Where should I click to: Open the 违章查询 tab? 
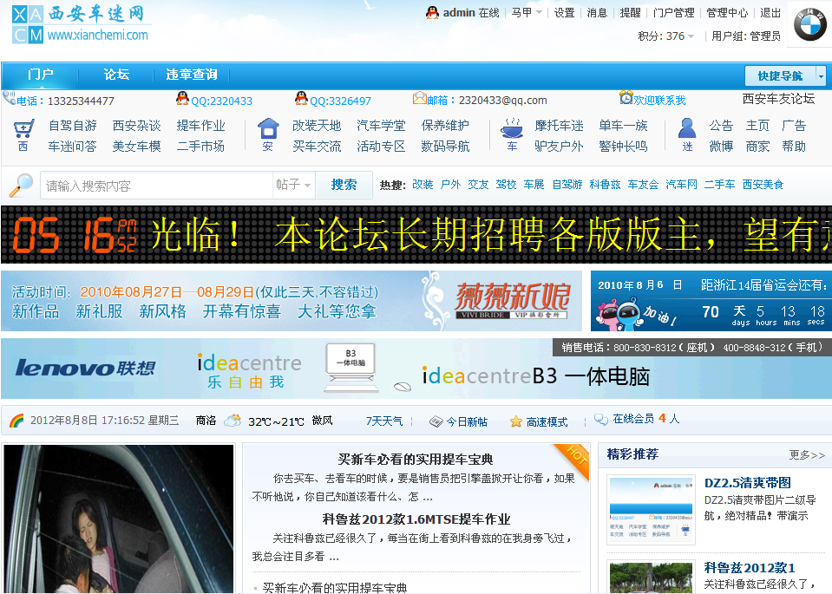coord(192,75)
